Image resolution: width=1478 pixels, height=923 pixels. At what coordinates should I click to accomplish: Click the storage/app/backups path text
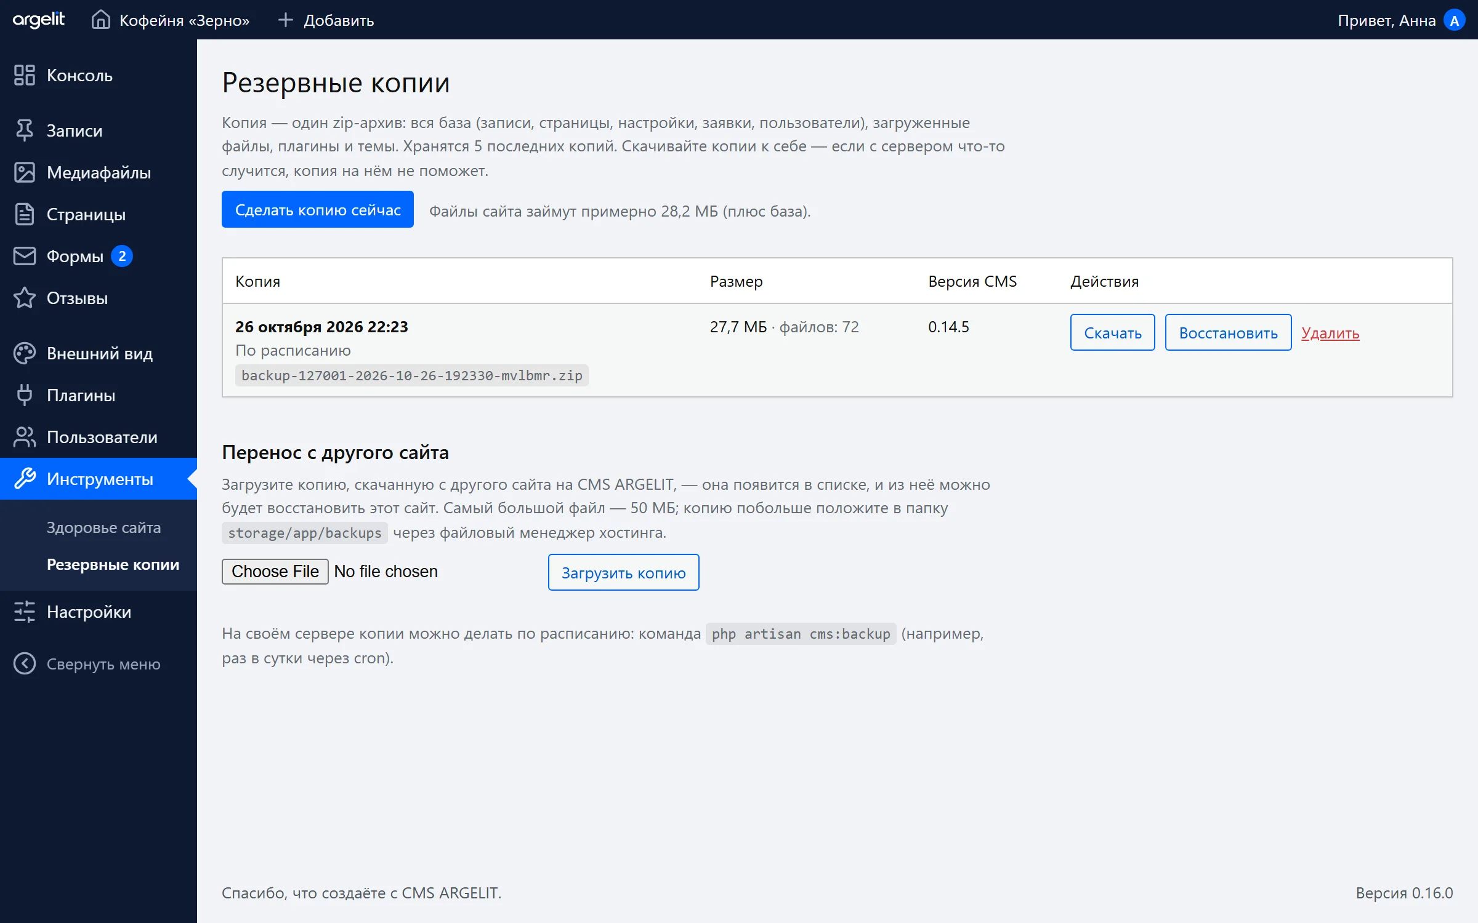click(x=305, y=532)
